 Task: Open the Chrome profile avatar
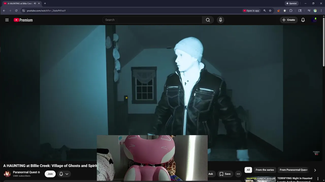[315, 11]
